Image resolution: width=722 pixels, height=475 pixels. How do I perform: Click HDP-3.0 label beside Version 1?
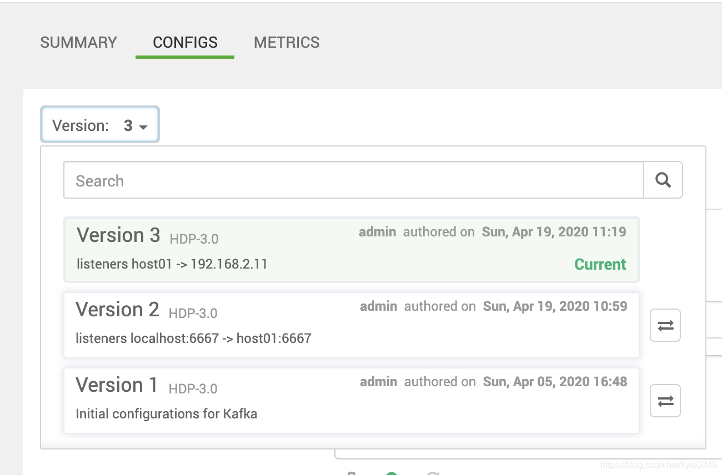[193, 389]
